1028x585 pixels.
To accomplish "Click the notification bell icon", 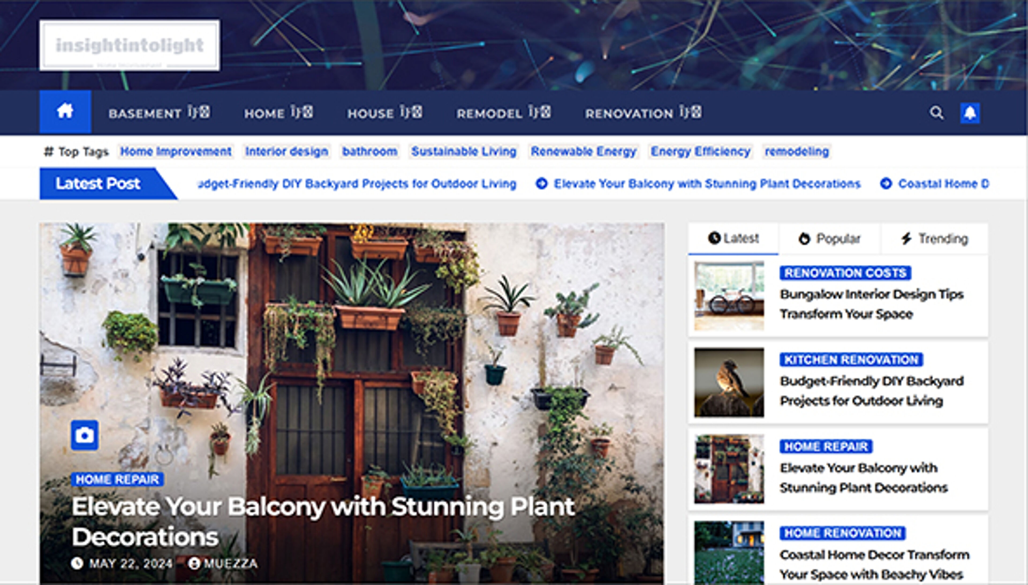I will pos(970,113).
